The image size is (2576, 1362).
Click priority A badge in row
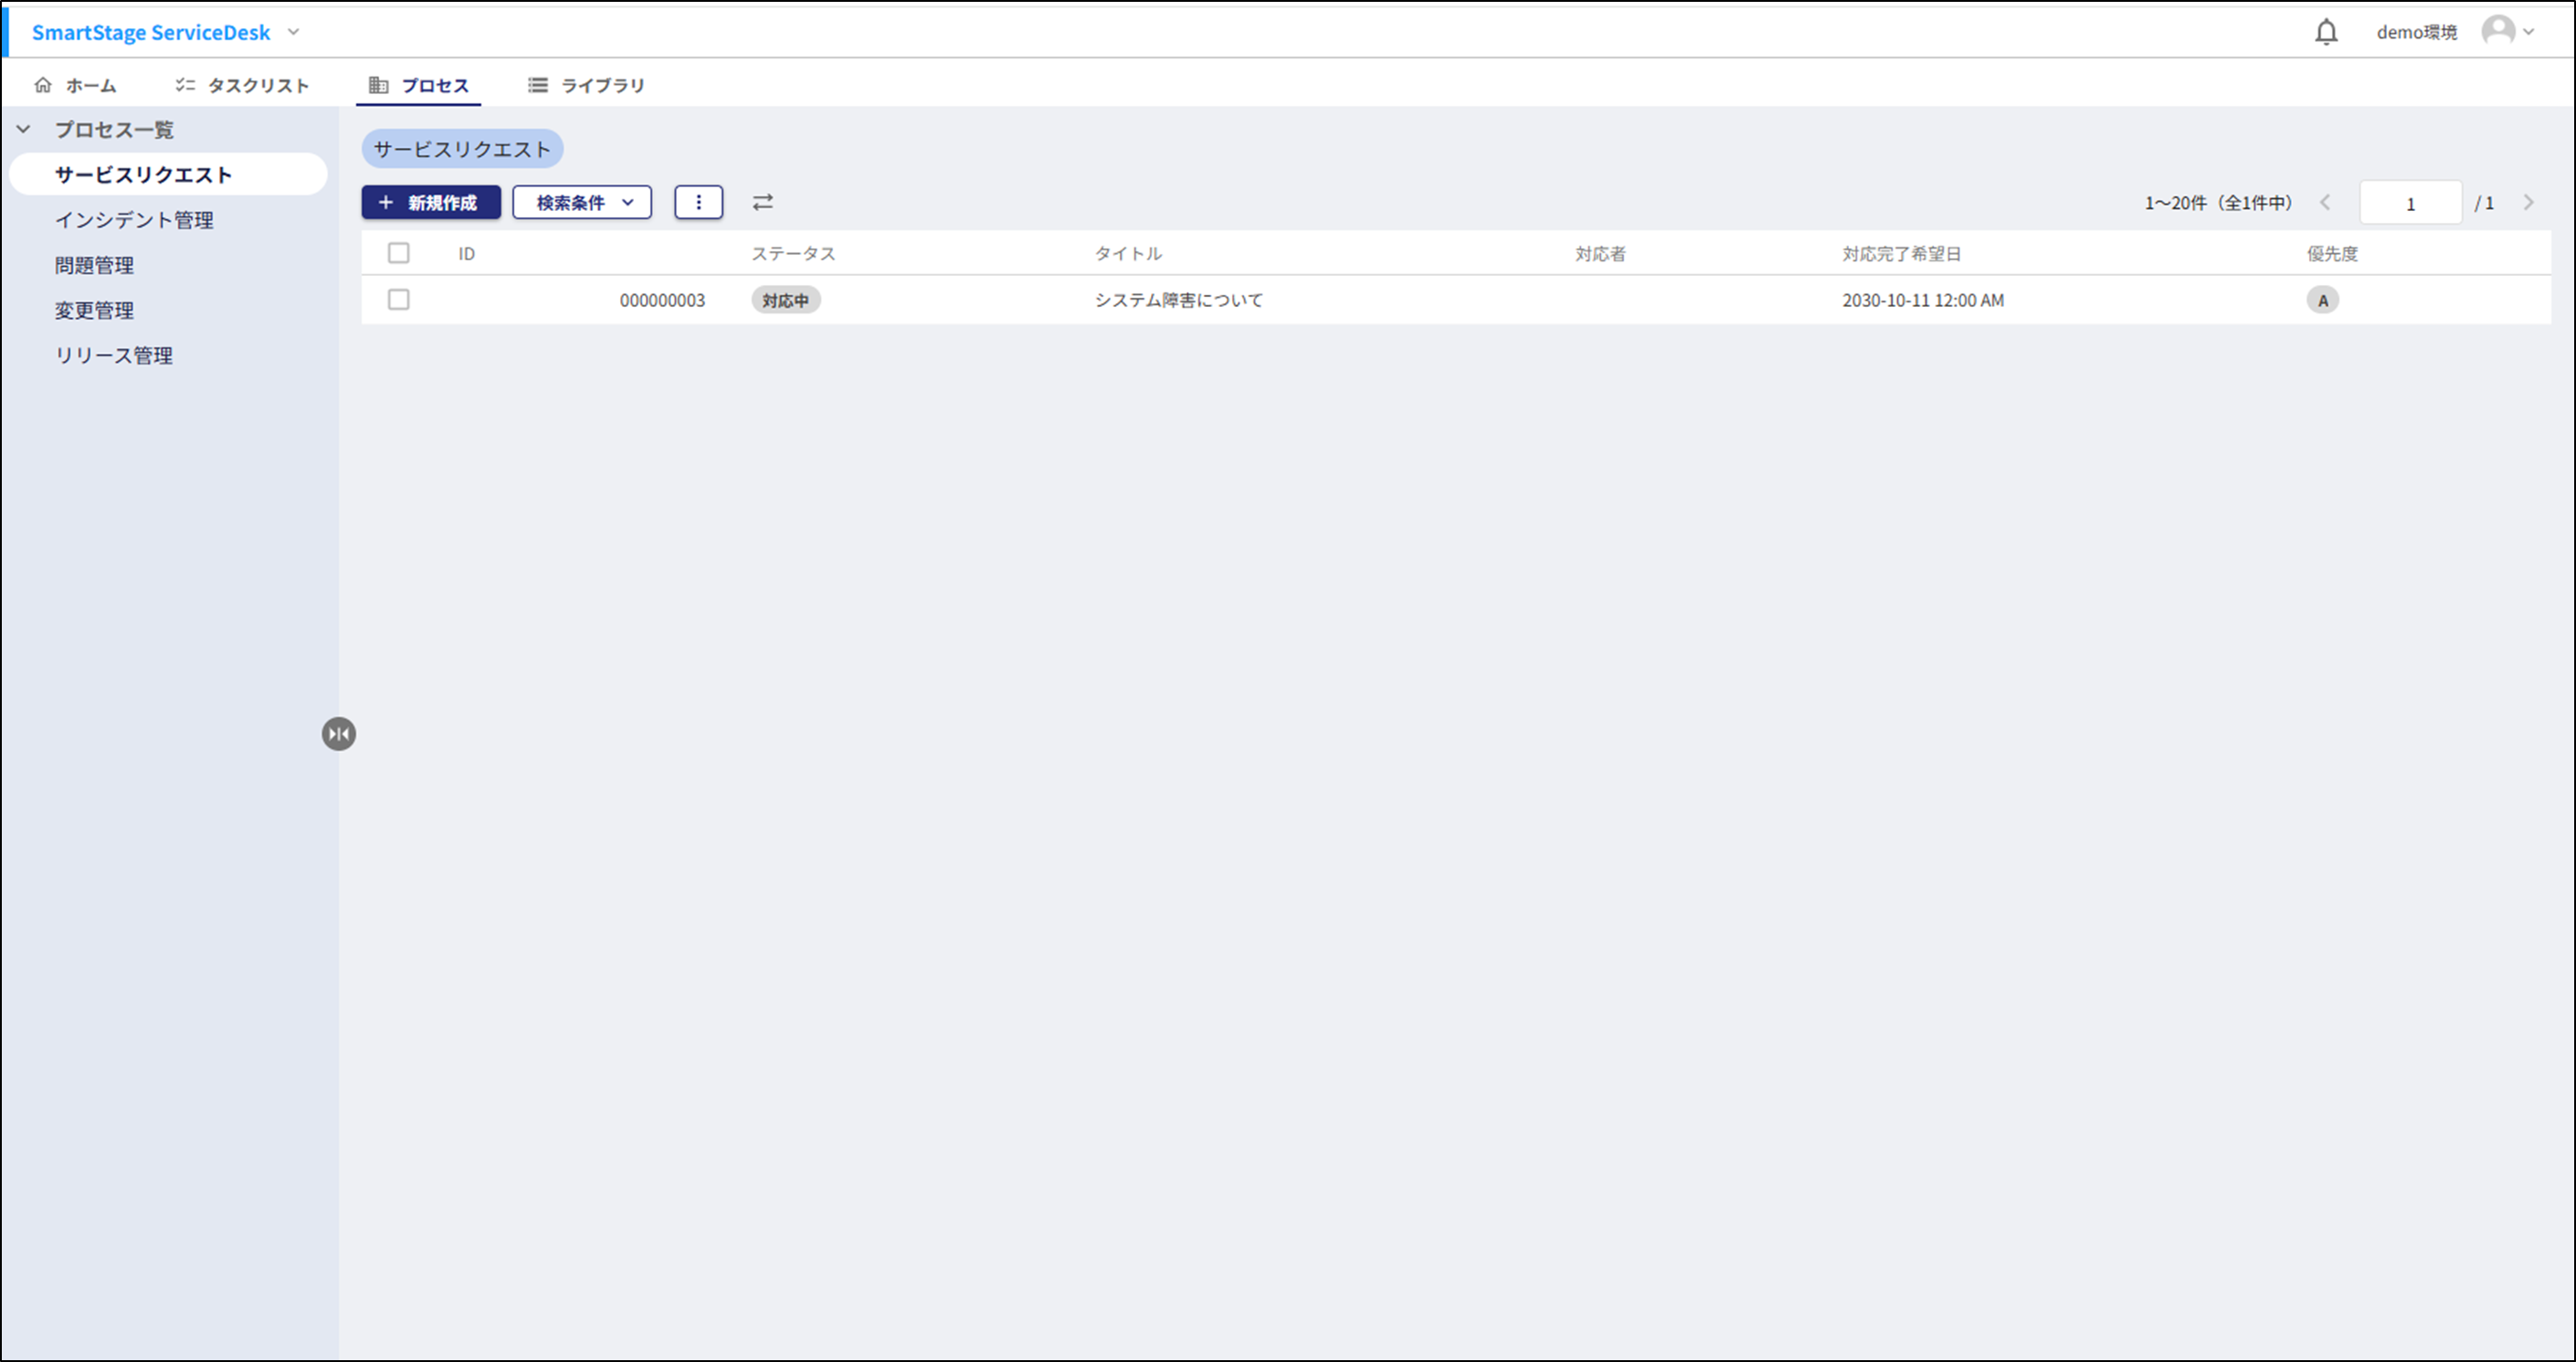coord(2322,300)
